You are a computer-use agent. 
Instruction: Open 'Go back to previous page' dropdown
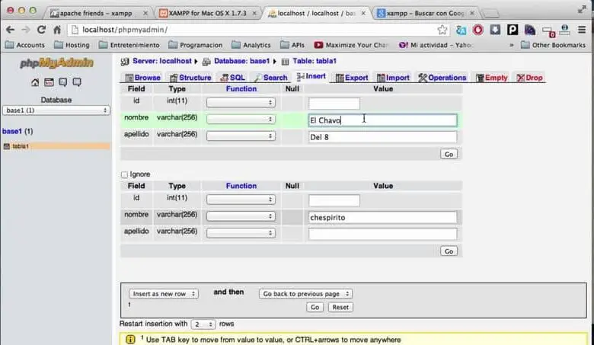305,294
